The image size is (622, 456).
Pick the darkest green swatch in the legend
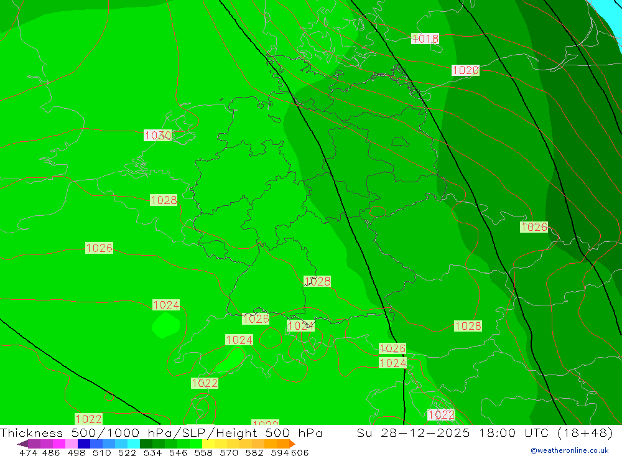(146, 444)
